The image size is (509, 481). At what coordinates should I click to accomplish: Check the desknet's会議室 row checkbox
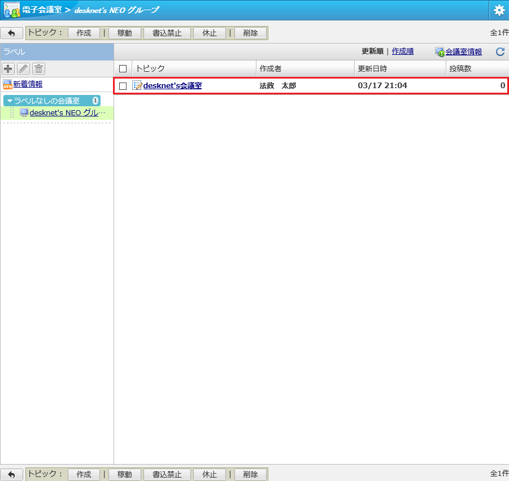(x=123, y=86)
